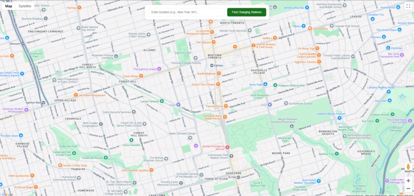Click the Cafe Landwer Spadina marker
The image size is (414, 196).
pyautogui.click(x=152, y=170)
